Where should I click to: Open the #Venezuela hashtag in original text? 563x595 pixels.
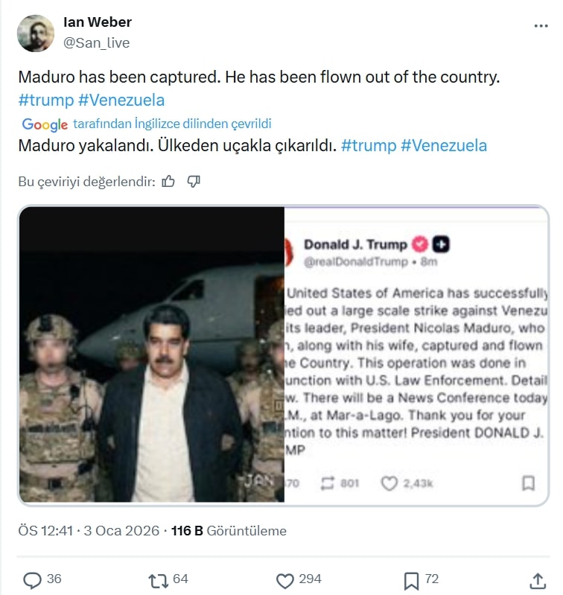[x=121, y=100]
